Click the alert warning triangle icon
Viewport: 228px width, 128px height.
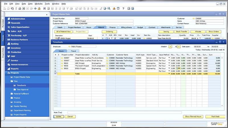(114, 9)
